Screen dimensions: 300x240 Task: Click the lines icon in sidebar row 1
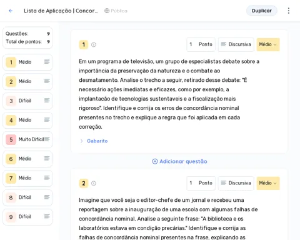click(x=47, y=62)
